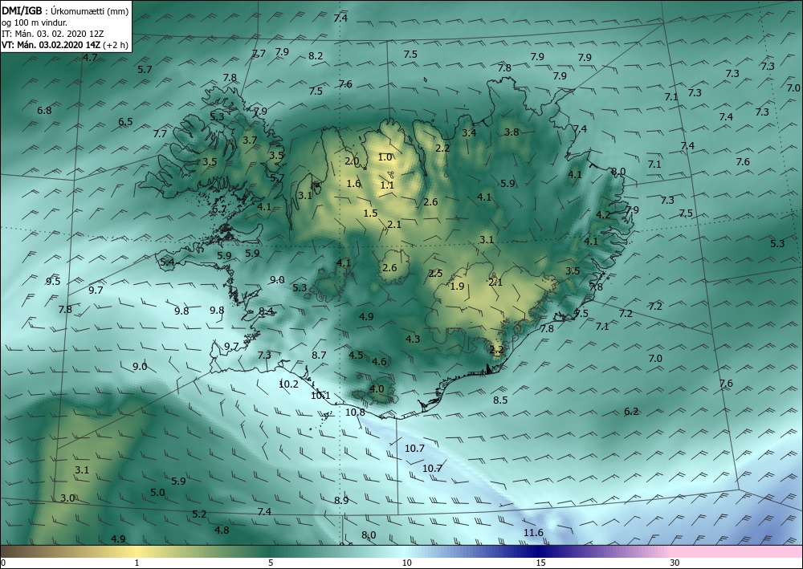Select the 2.0 map value
This screenshot has height=569, width=803.
click(x=352, y=161)
